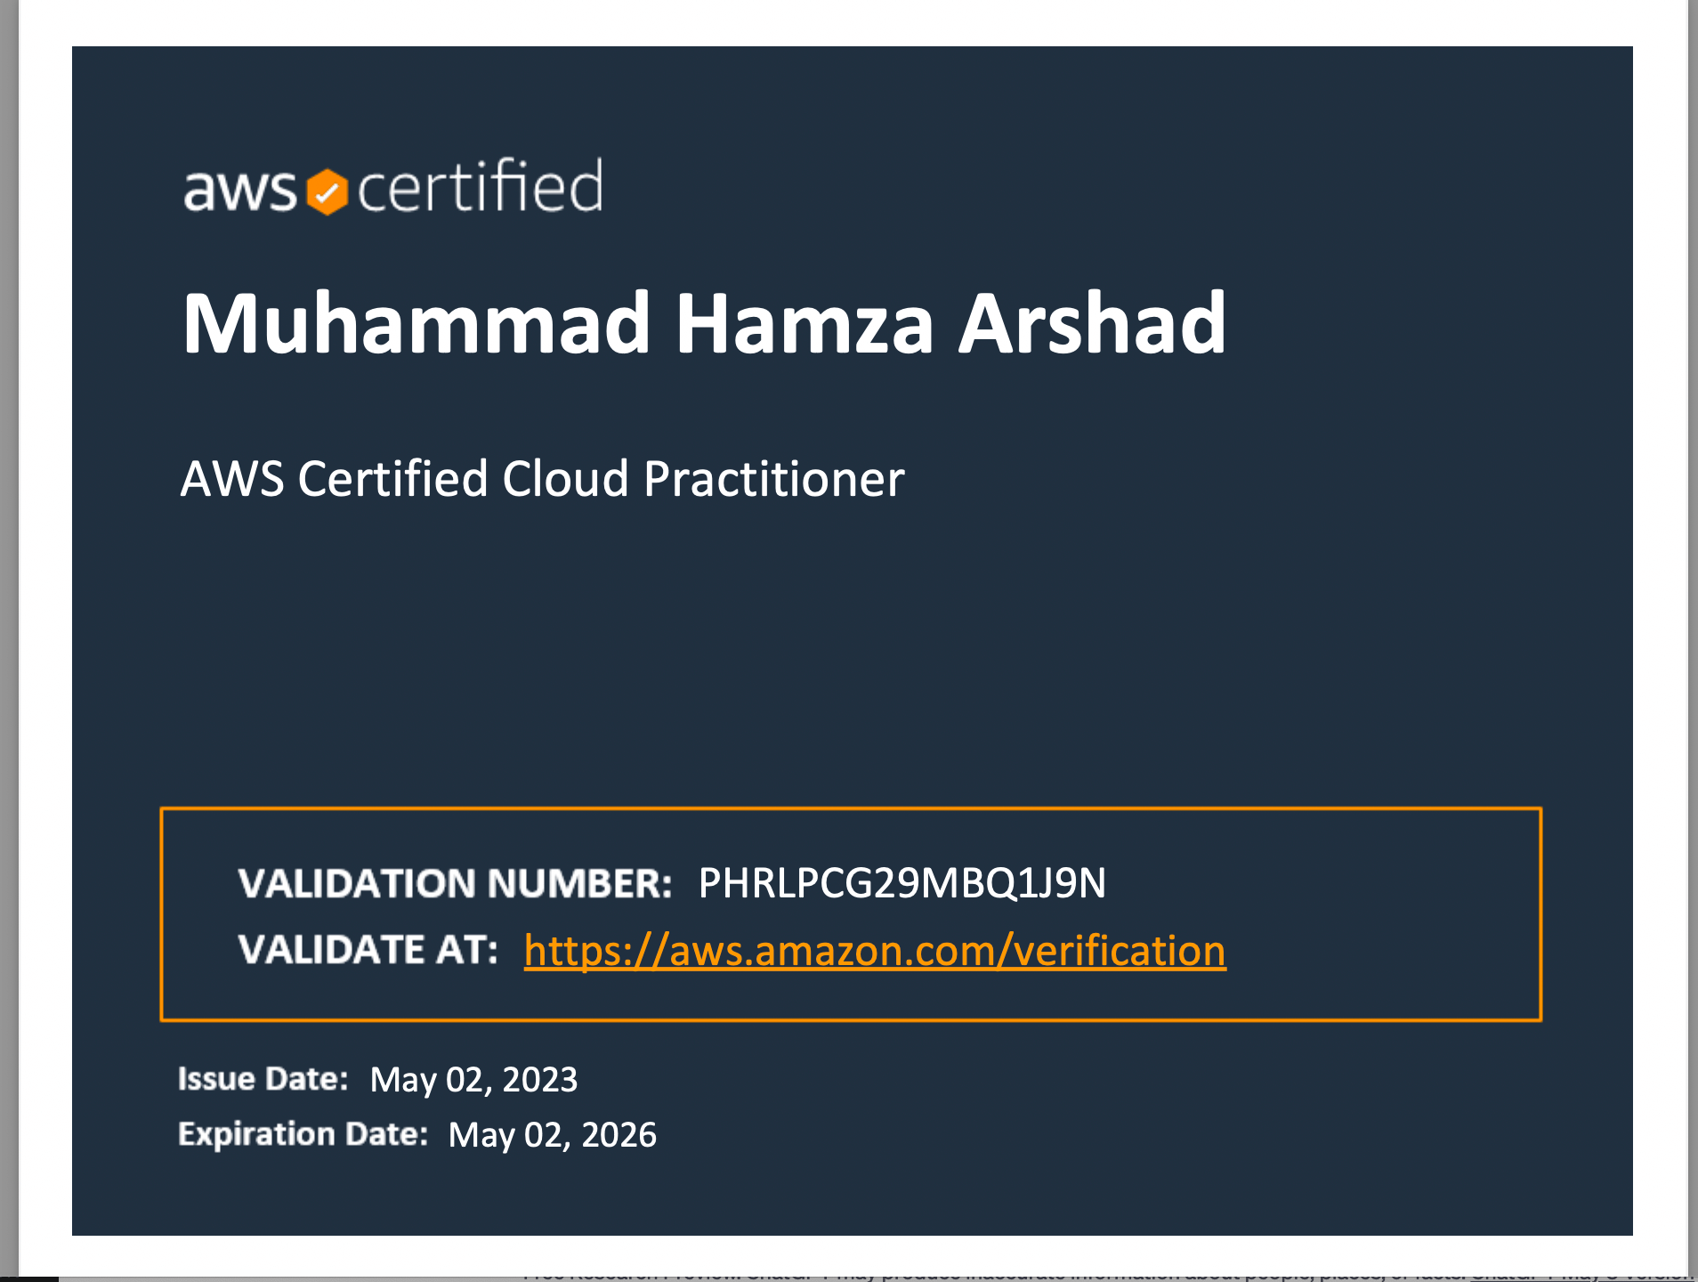Click the orange hexagon checkmark badge
Image resolution: width=1698 pixels, height=1282 pixels.
coord(327,191)
